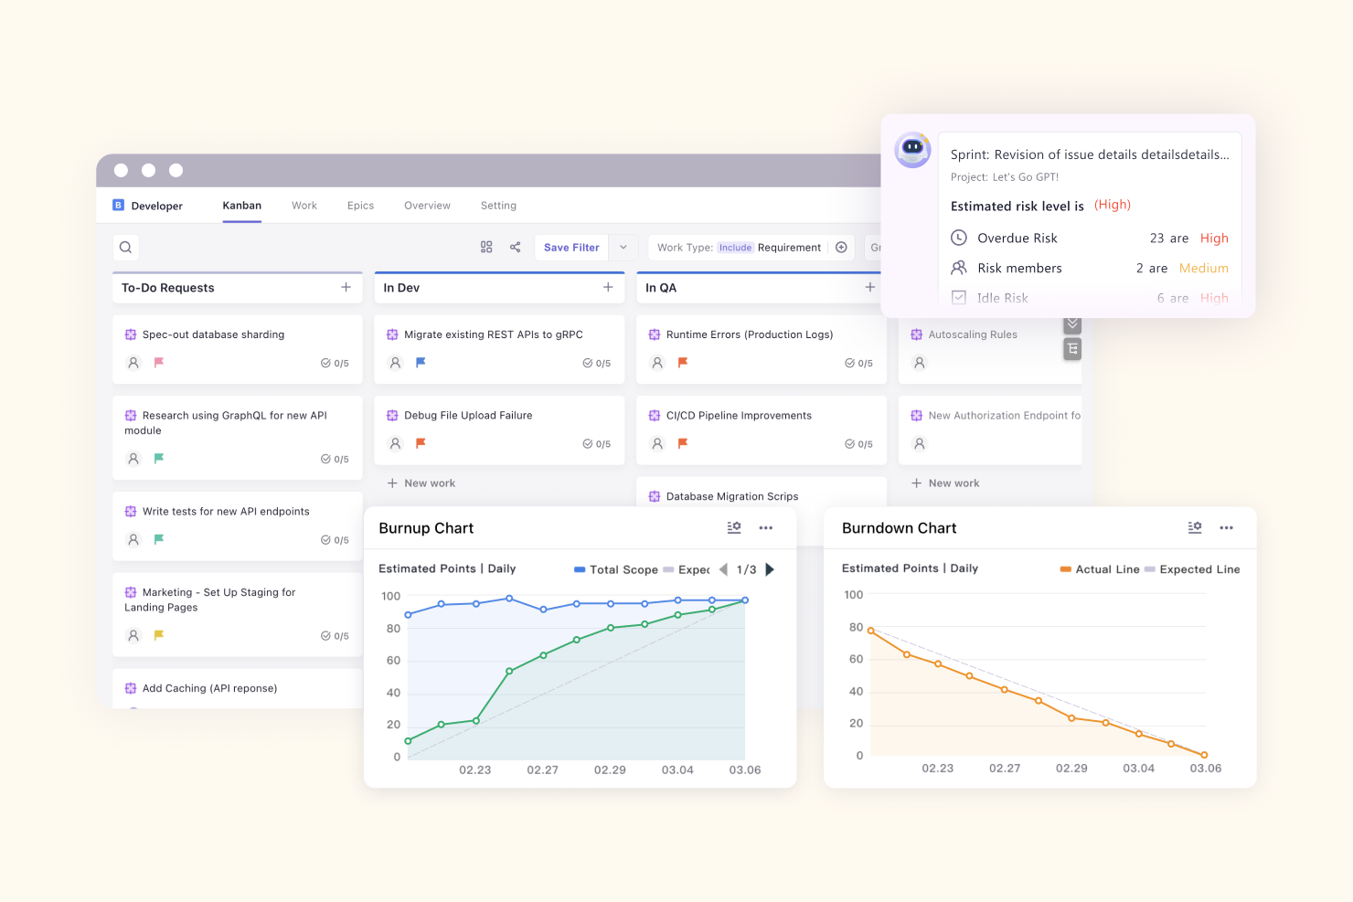This screenshot has height=902, width=1353.
Task: Click the share icon next to grid view
Action: pos(515,247)
